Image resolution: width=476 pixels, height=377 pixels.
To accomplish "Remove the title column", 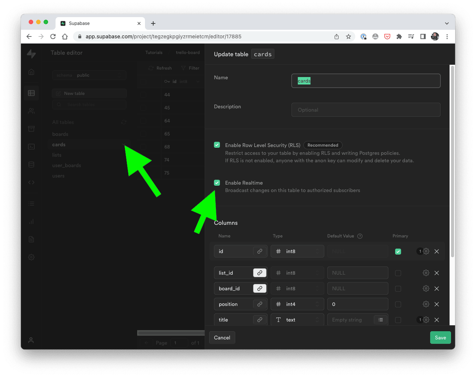I will coord(437,320).
